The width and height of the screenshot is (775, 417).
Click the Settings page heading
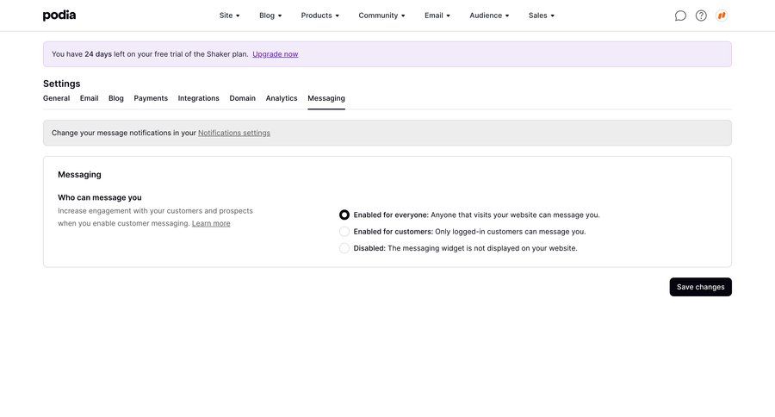pos(62,84)
